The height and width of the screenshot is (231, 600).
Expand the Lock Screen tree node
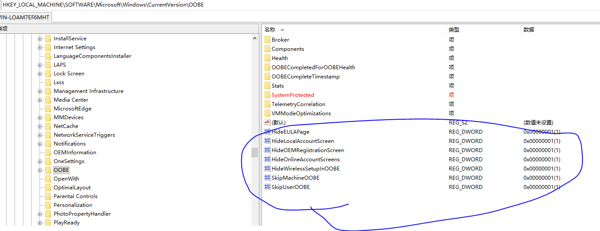coord(40,74)
